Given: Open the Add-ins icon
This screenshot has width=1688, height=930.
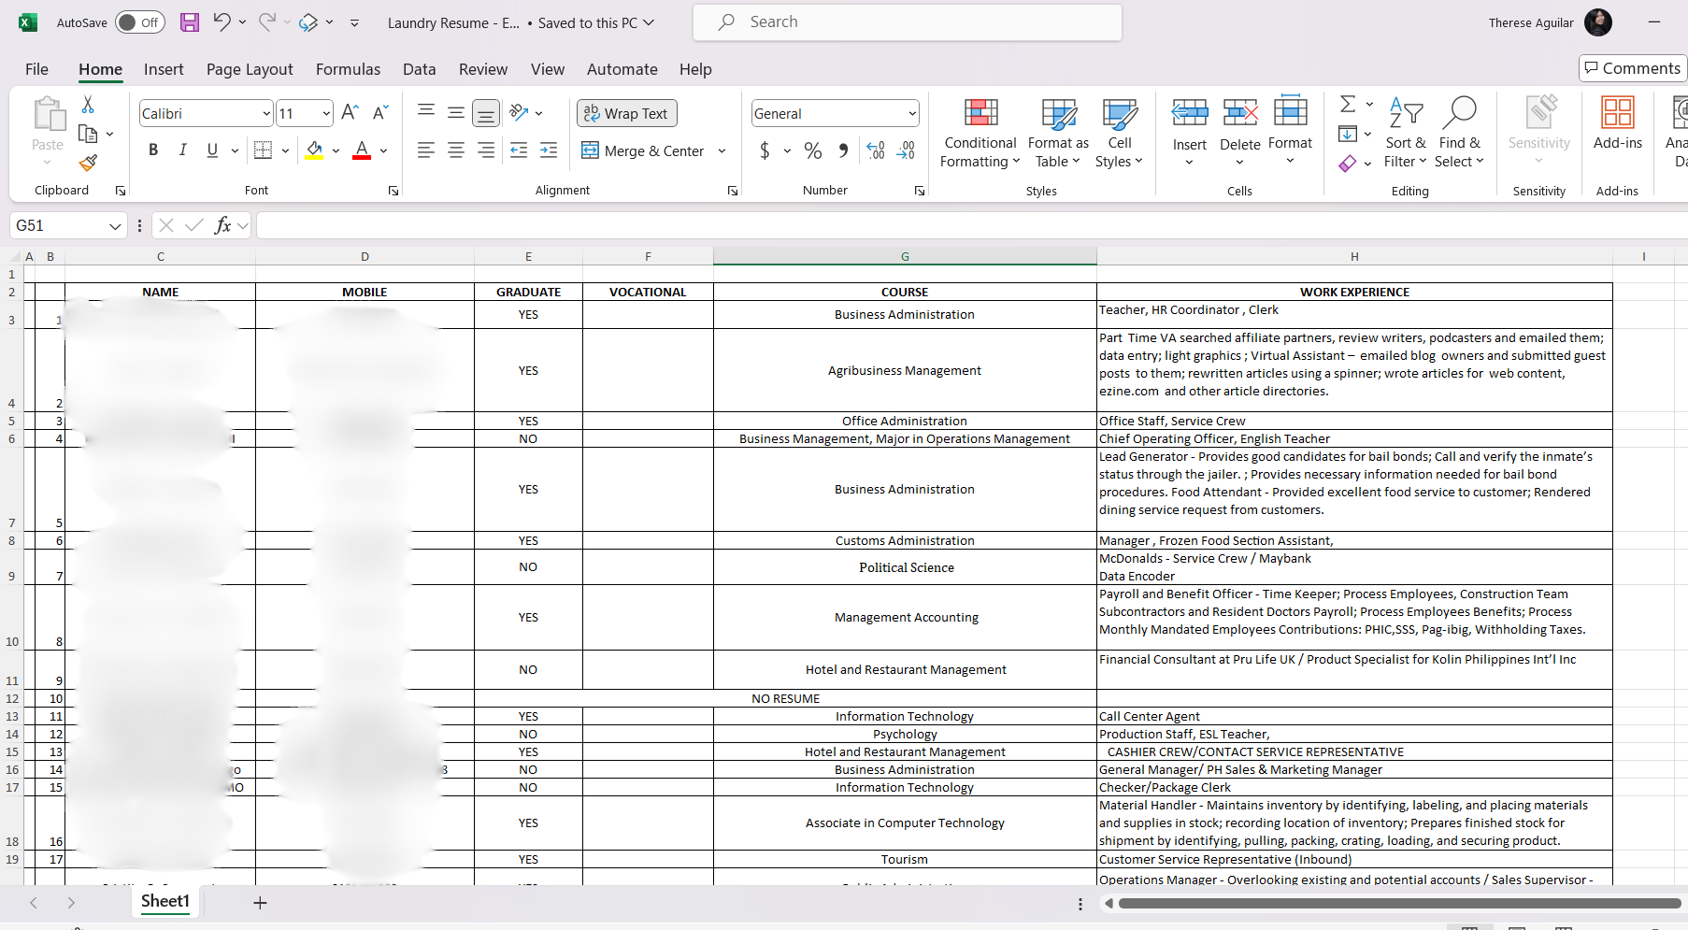Looking at the screenshot, I should 1618,112.
